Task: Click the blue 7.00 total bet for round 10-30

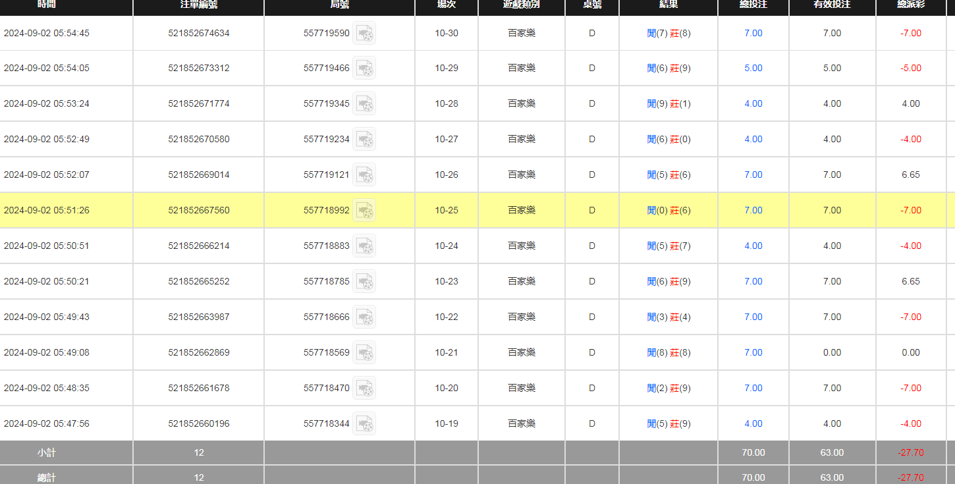Action: (753, 33)
